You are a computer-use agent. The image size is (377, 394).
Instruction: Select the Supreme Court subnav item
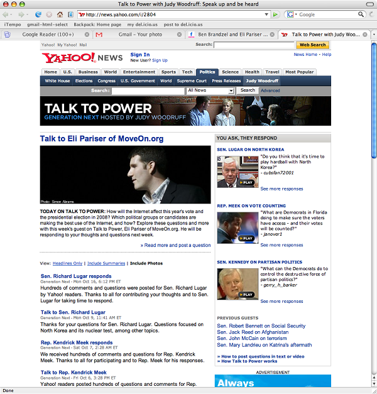(x=192, y=81)
